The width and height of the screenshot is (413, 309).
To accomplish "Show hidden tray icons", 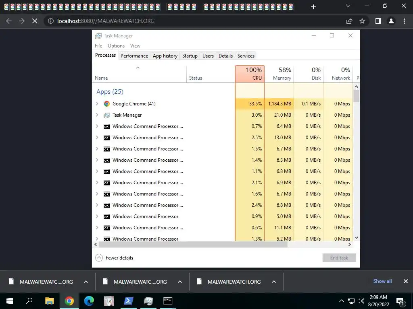I will [x=341, y=301].
